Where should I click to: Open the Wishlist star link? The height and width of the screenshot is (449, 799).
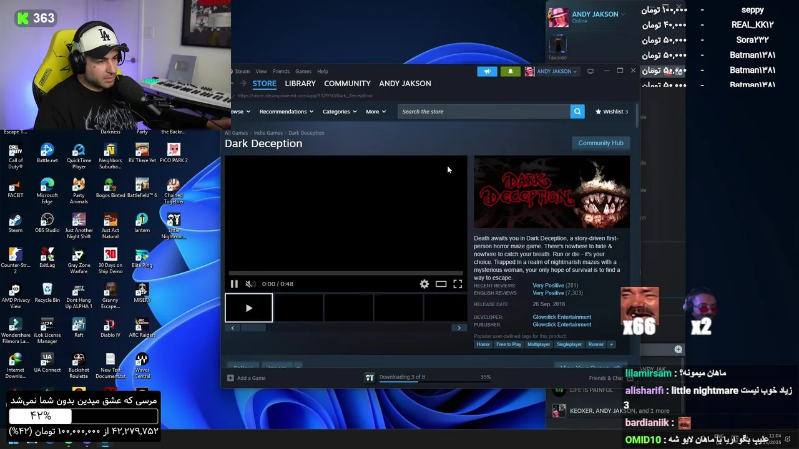click(x=611, y=112)
